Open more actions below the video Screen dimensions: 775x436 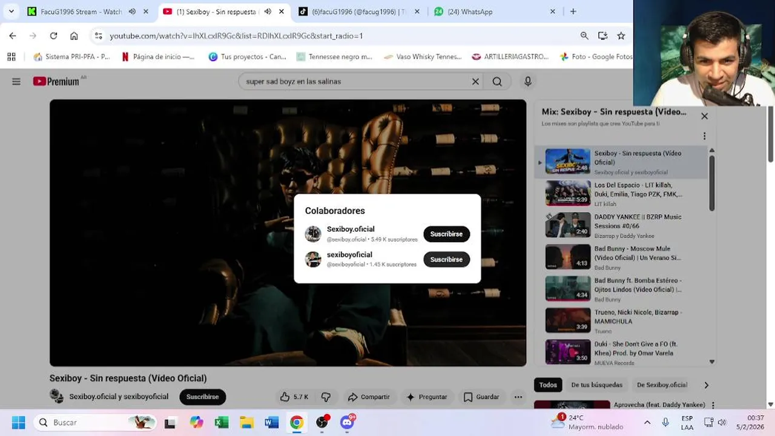[518, 397]
